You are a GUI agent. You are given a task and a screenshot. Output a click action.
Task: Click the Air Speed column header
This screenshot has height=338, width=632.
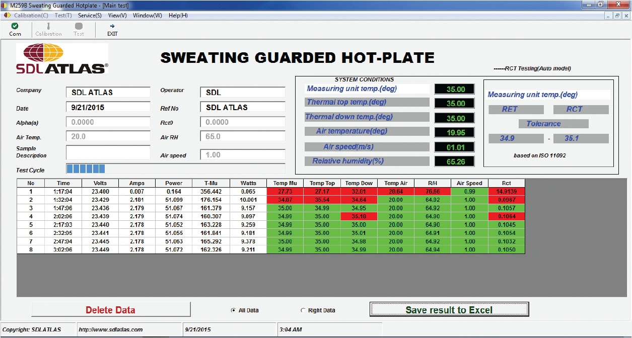coord(470,183)
